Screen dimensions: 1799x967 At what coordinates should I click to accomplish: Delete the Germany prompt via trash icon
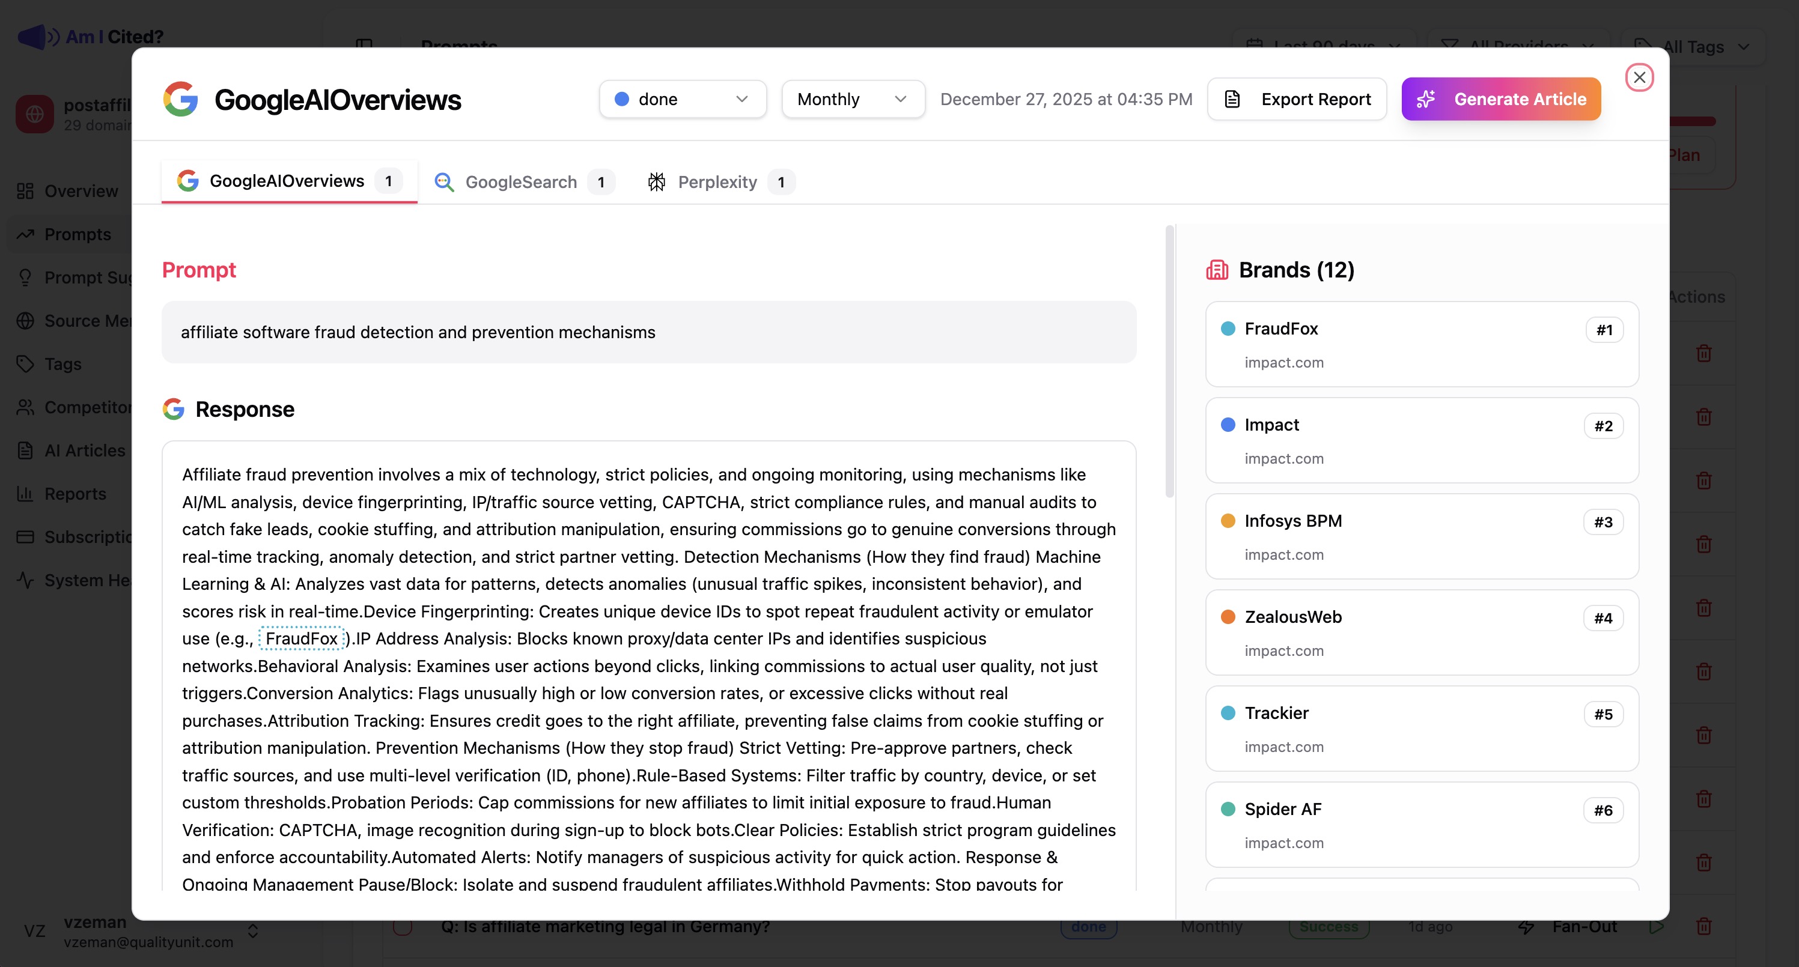(1704, 927)
